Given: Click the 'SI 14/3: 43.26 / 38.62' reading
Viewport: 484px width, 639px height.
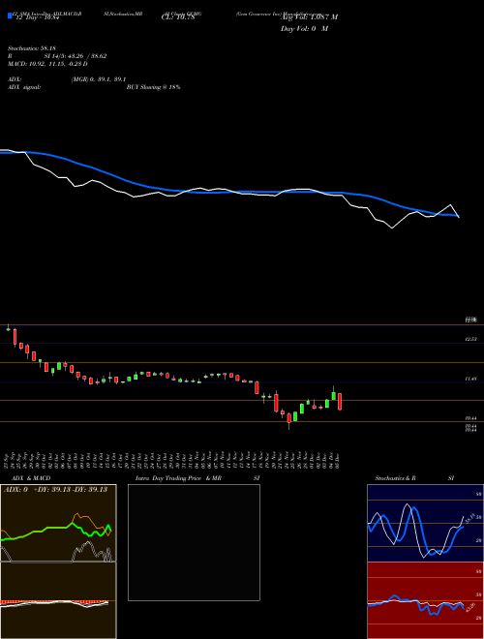Looking at the screenshot, I should (x=76, y=56).
